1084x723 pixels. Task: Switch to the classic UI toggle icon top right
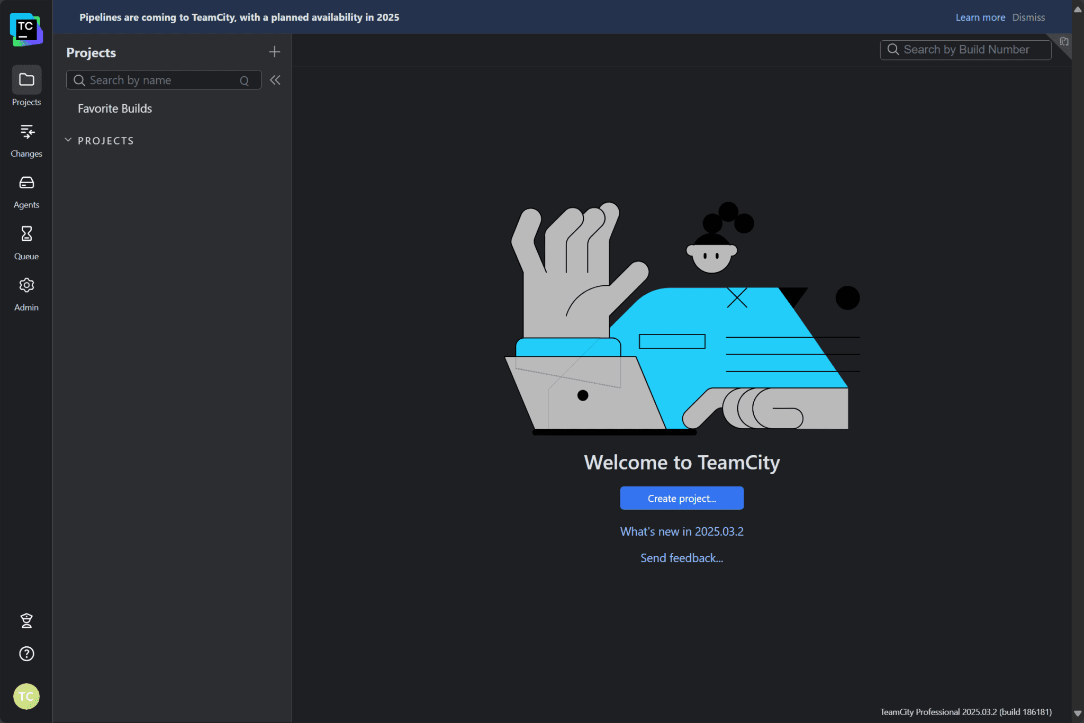click(x=1063, y=41)
